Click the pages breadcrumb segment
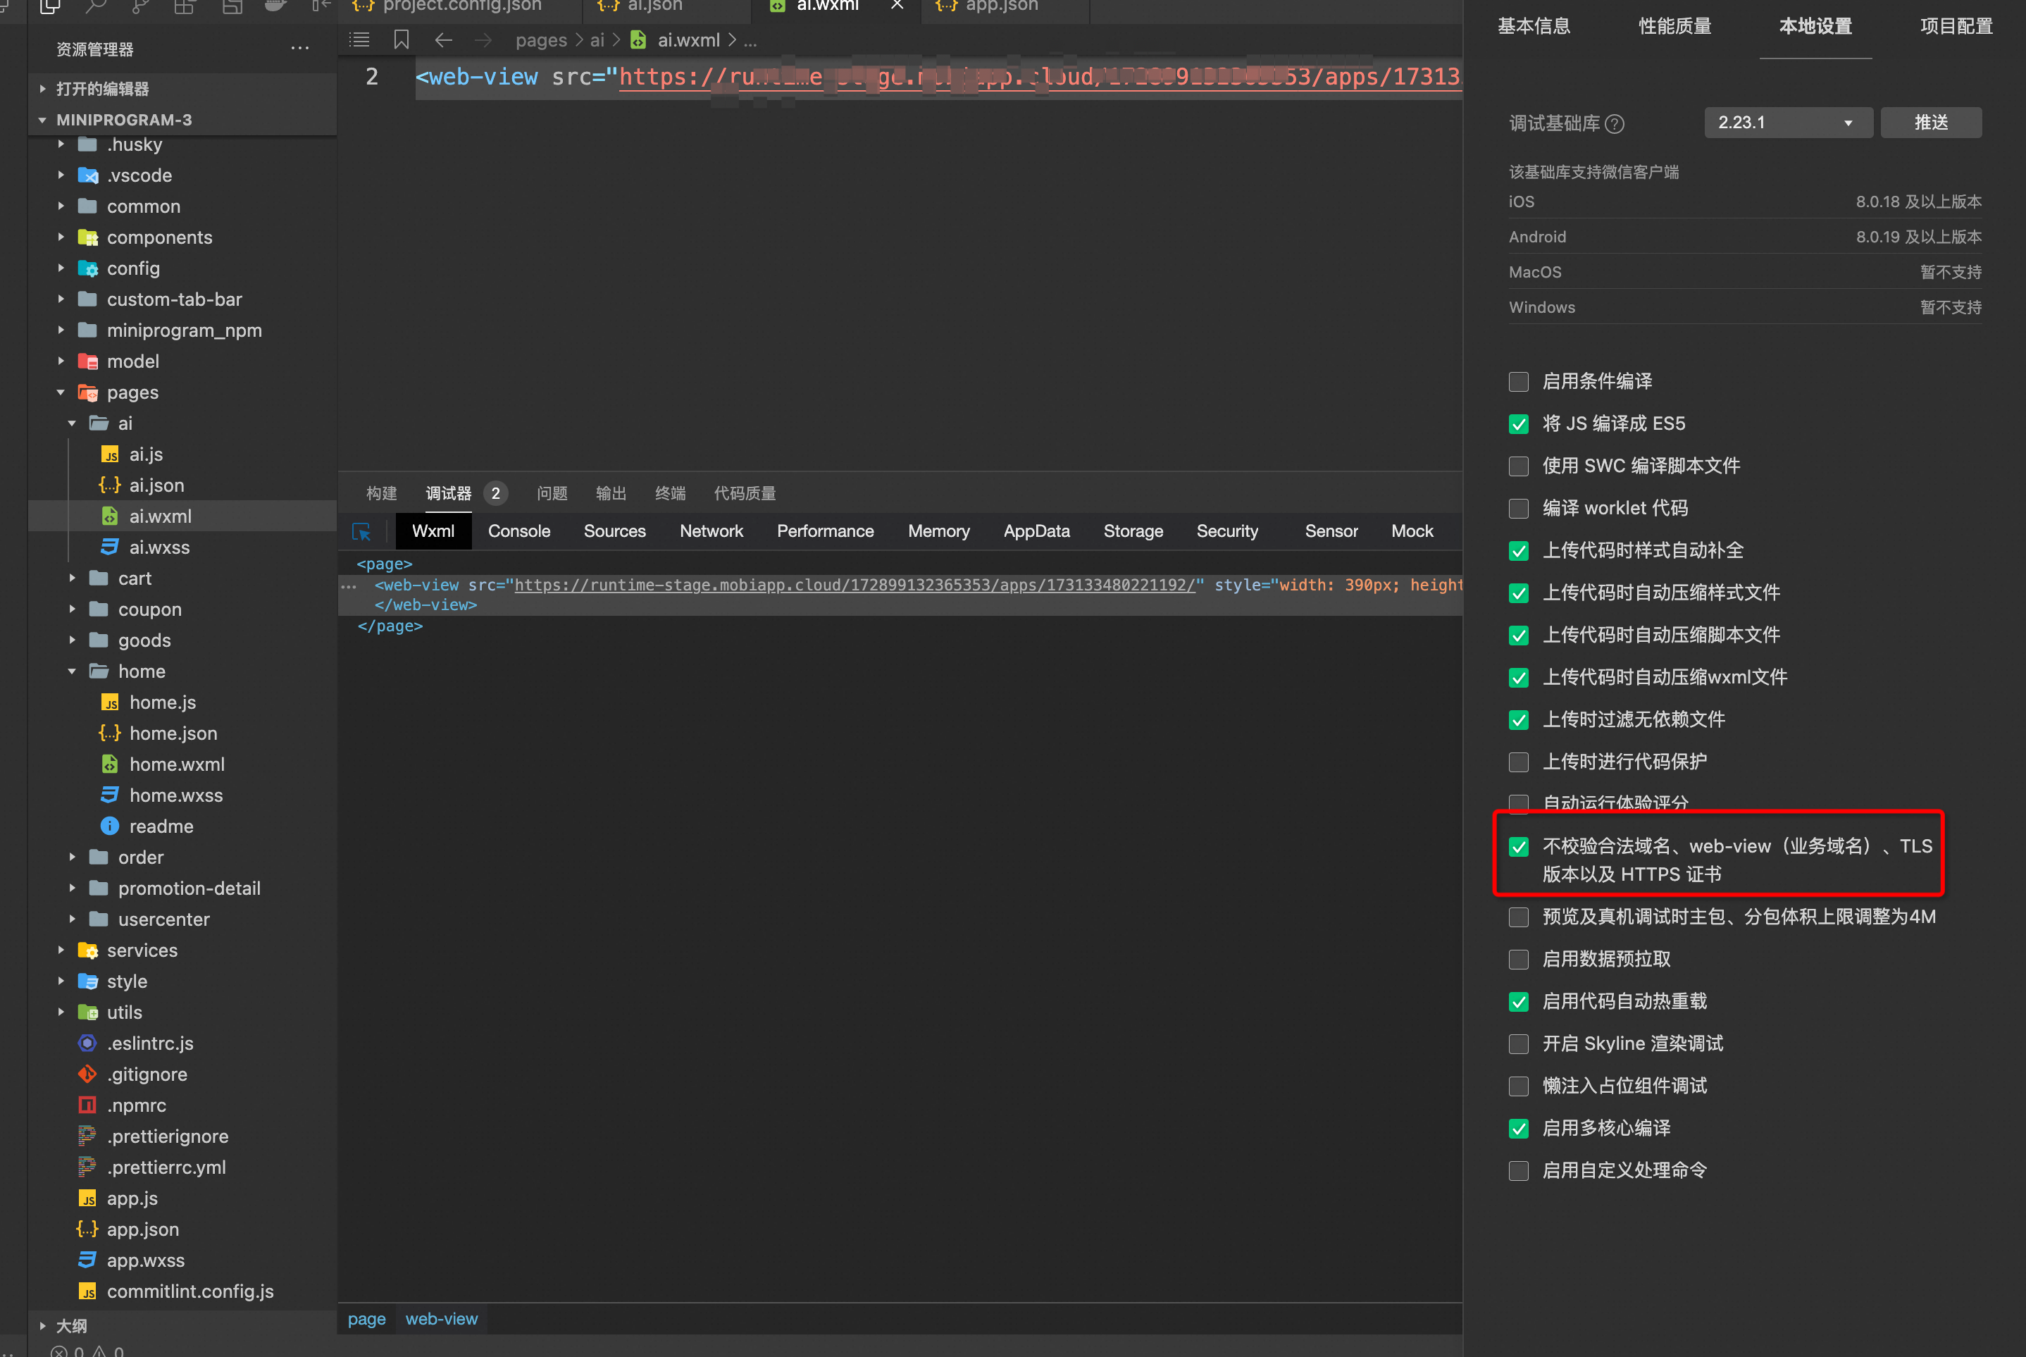This screenshot has height=1357, width=2026. [x=542, y=40]
